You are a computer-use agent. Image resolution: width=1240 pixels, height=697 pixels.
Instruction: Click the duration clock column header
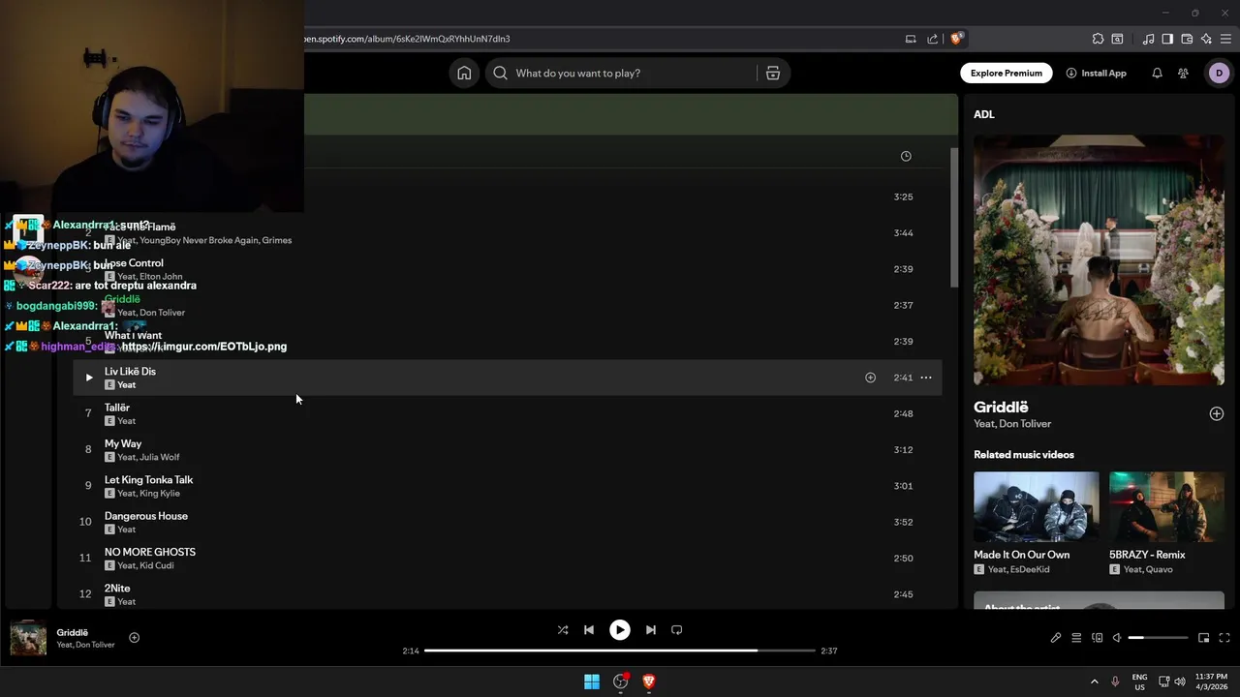pos(906,156)
